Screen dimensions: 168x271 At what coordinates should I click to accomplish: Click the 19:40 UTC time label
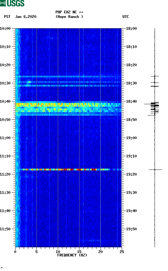point(131,211)
